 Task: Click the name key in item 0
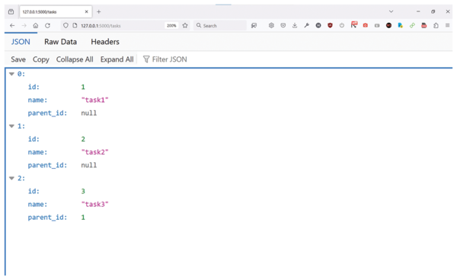[37, 100]
